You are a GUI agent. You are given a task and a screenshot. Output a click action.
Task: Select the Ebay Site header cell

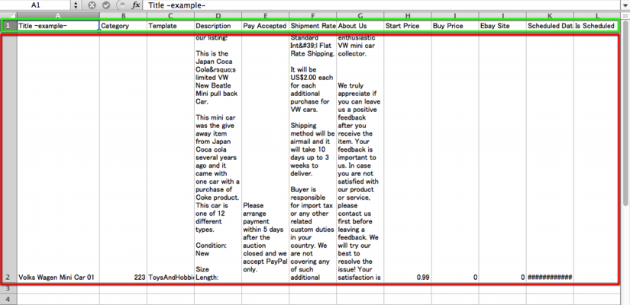(502, 26)
